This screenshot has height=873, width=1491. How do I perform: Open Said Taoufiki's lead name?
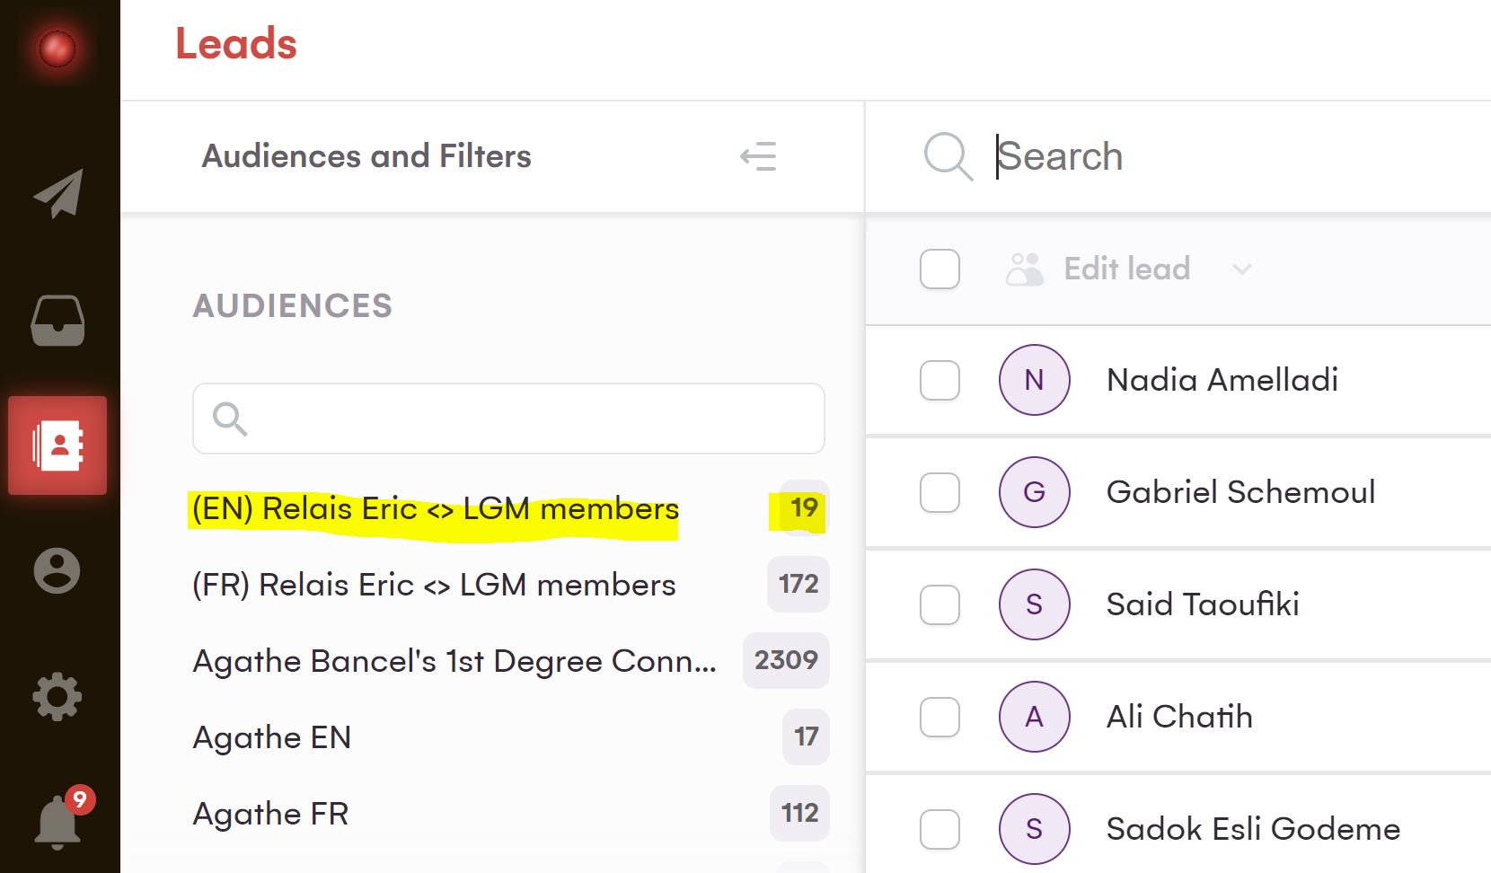click(1203, 604)
